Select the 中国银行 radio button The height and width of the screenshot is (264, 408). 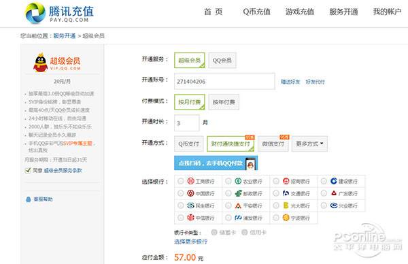click(181, 193)
